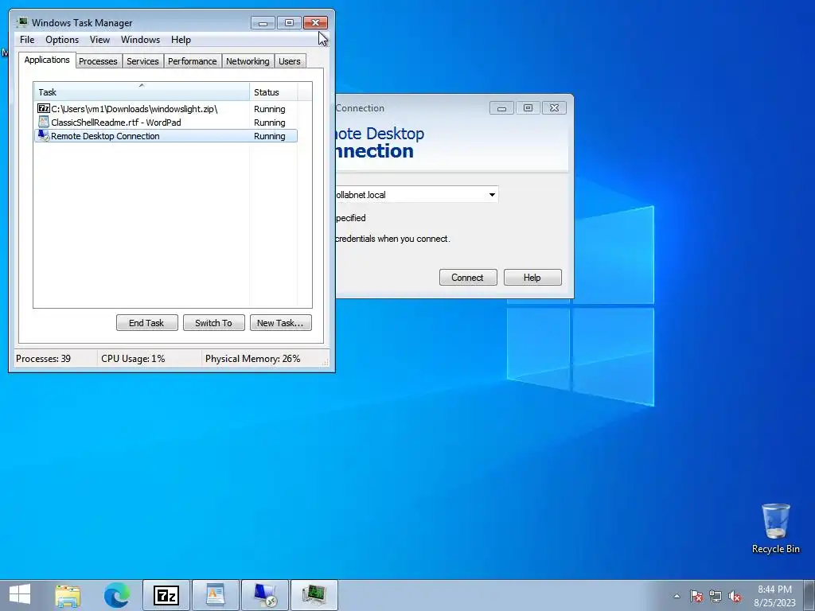This screenshot has height=611, width=815.
Task: Click Processes: 39 in status bar
Action: tap(43, 359)
